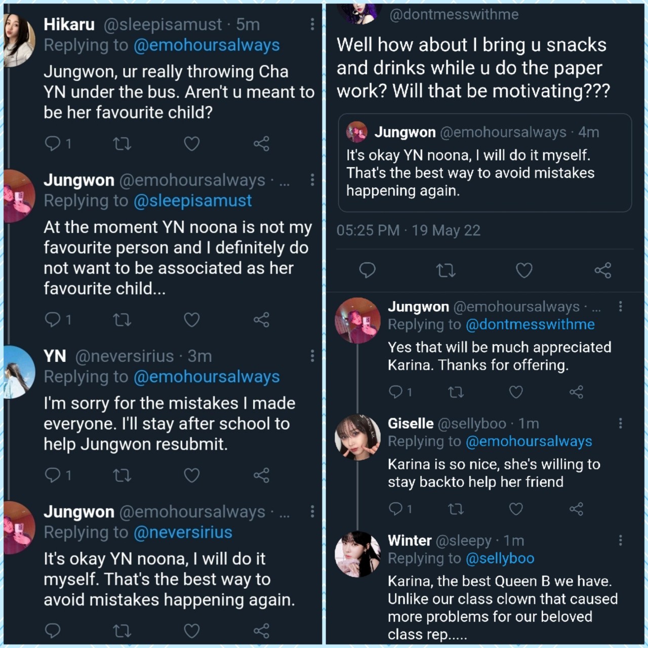Share the main tweet dated 19 May 22
648x648 pixels.
click(x=602, y=270)
